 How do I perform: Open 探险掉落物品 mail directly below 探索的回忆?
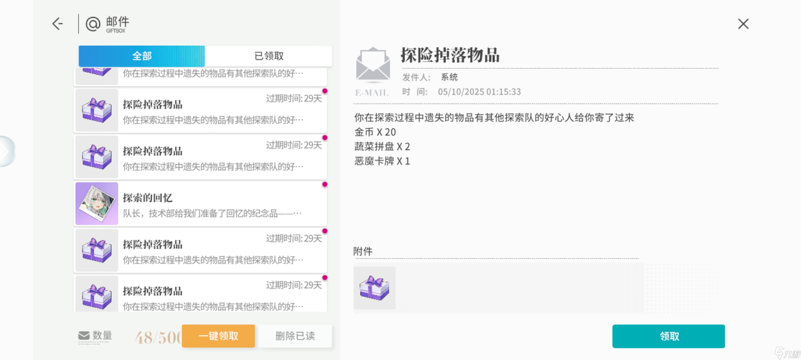coord(218,251)
